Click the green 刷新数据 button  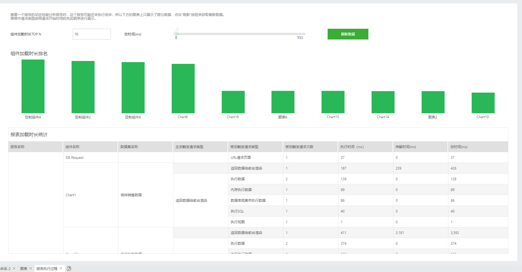click(348, 34)
